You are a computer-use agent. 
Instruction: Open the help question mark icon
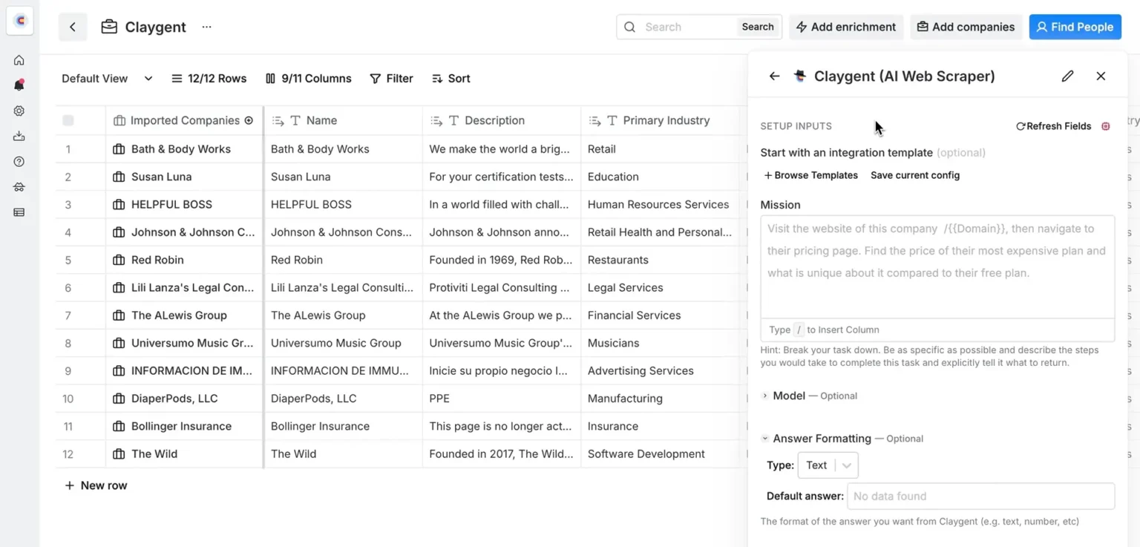[x=19, y=162]
